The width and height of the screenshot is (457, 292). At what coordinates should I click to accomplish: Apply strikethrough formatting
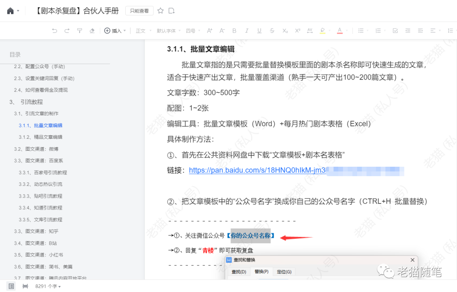(x=272, y=30)
